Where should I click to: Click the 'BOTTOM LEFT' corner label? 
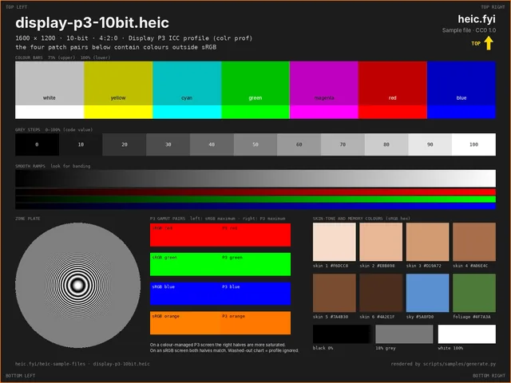(x=20, y=376)
